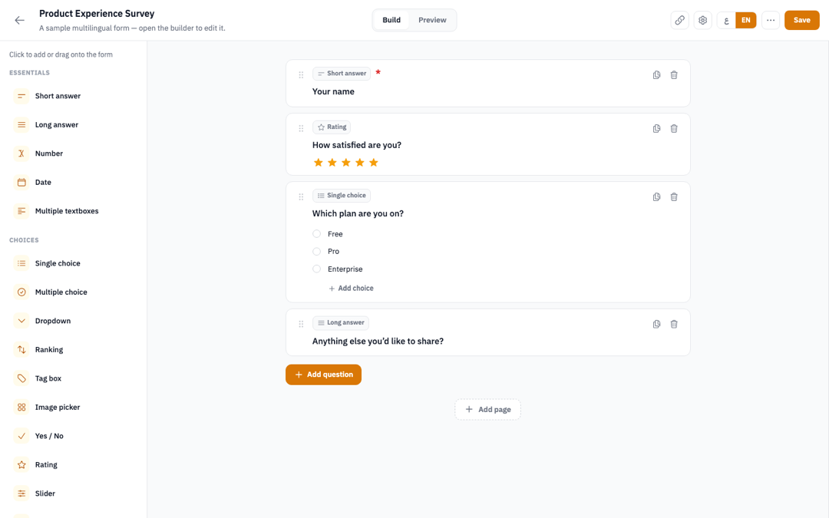Delete the 'How satisfied are you?' question
Viewport: 829px width, 518px height.
point(674,128)
